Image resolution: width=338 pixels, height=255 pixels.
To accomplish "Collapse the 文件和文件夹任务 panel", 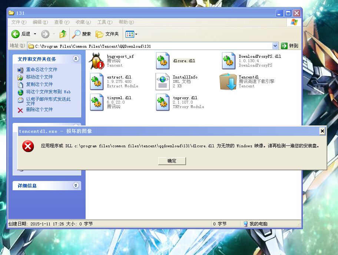I will click(76, 59).
